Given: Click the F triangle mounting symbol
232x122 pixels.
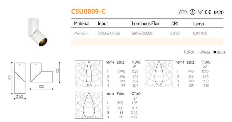Looking at the screenshot, I should click(200, 12).
